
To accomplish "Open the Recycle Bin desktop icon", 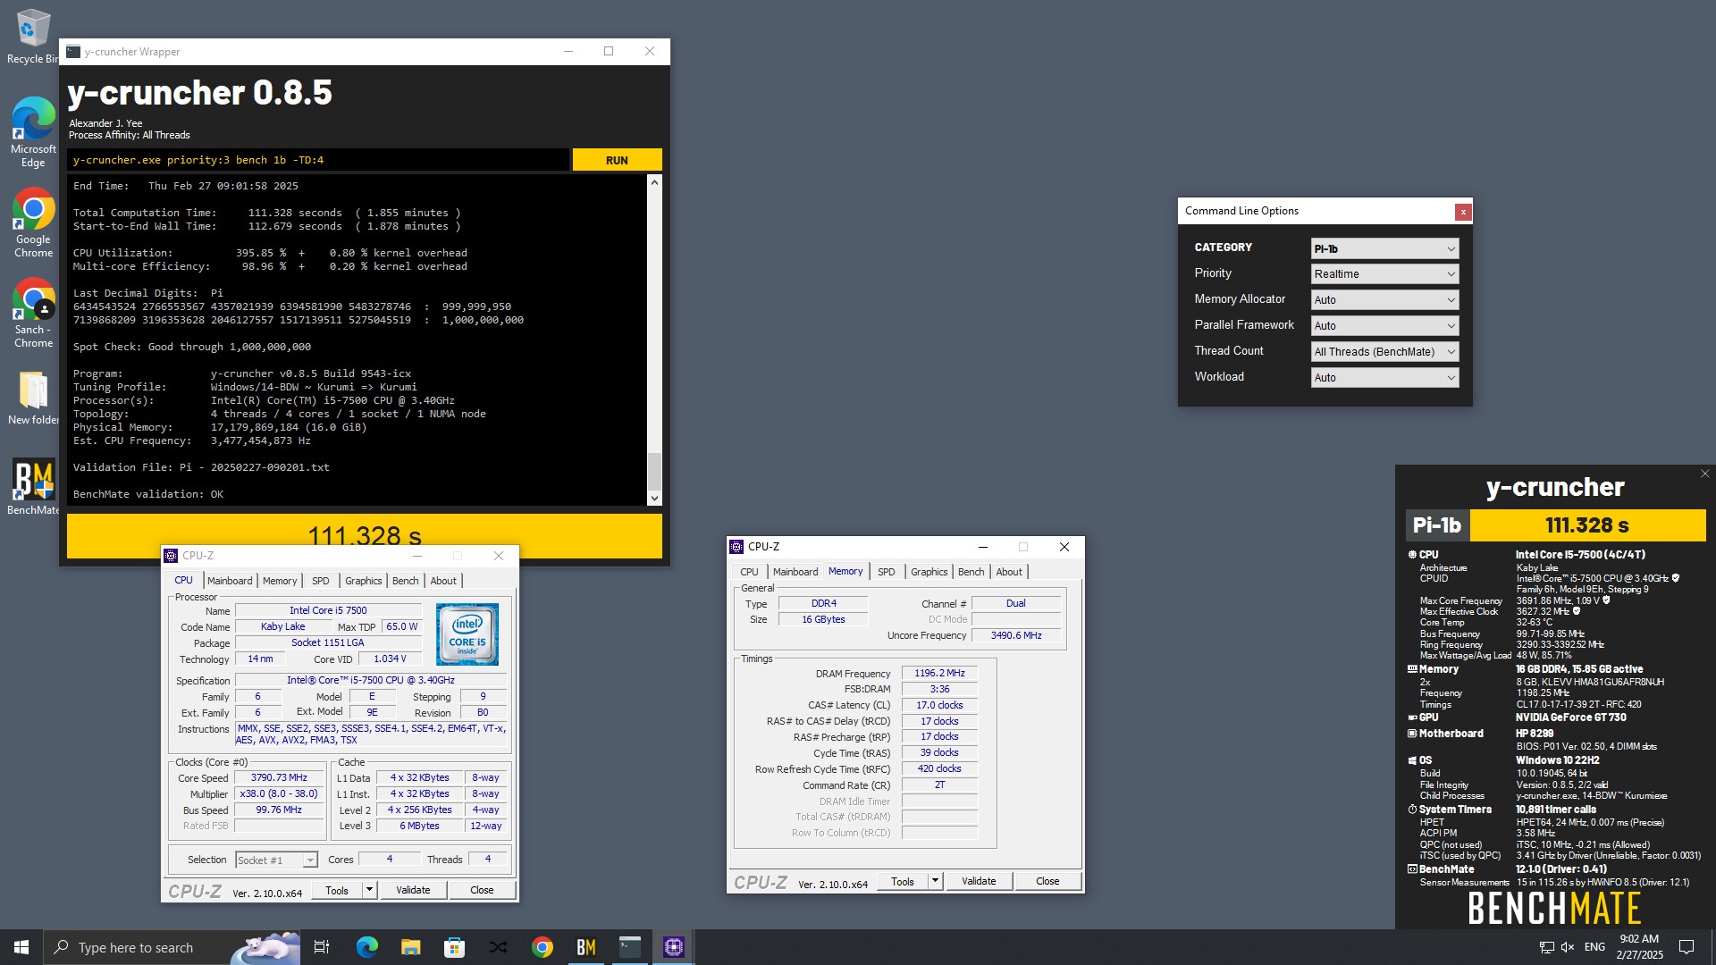I will pos(33,38).
